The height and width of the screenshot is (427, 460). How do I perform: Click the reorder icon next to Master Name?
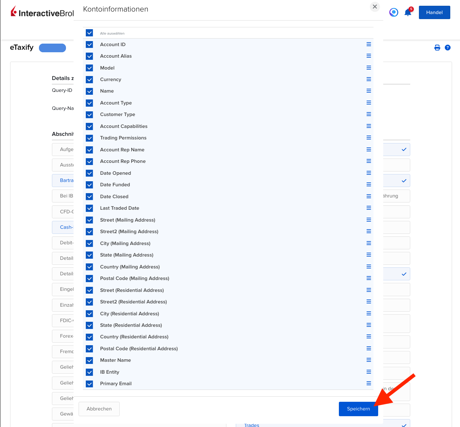click(x=368, y=360)
